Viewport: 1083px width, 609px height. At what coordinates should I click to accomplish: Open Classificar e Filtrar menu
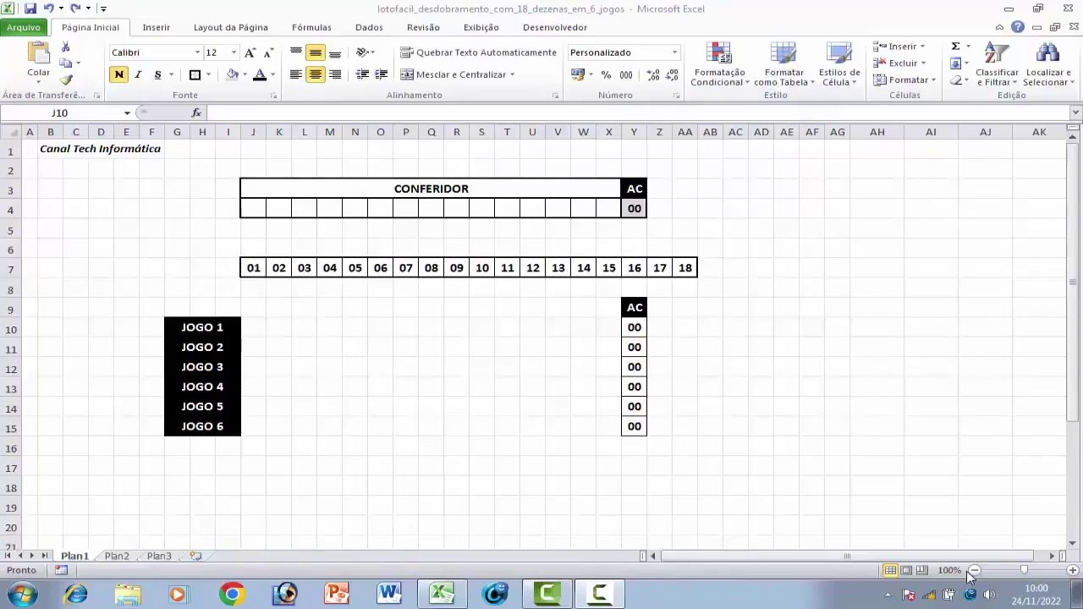997,63
